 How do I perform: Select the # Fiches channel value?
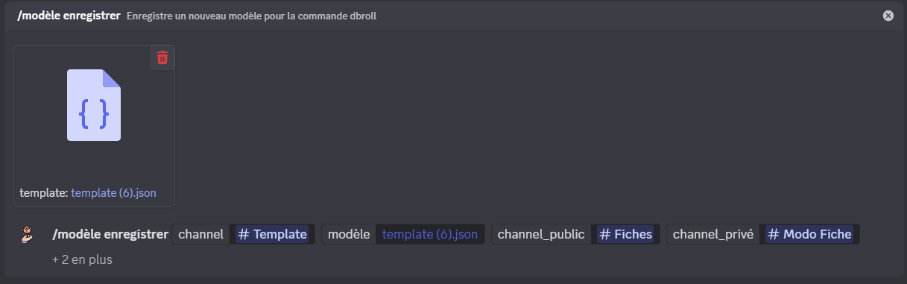pyautogui.click(x=625, y=234)
